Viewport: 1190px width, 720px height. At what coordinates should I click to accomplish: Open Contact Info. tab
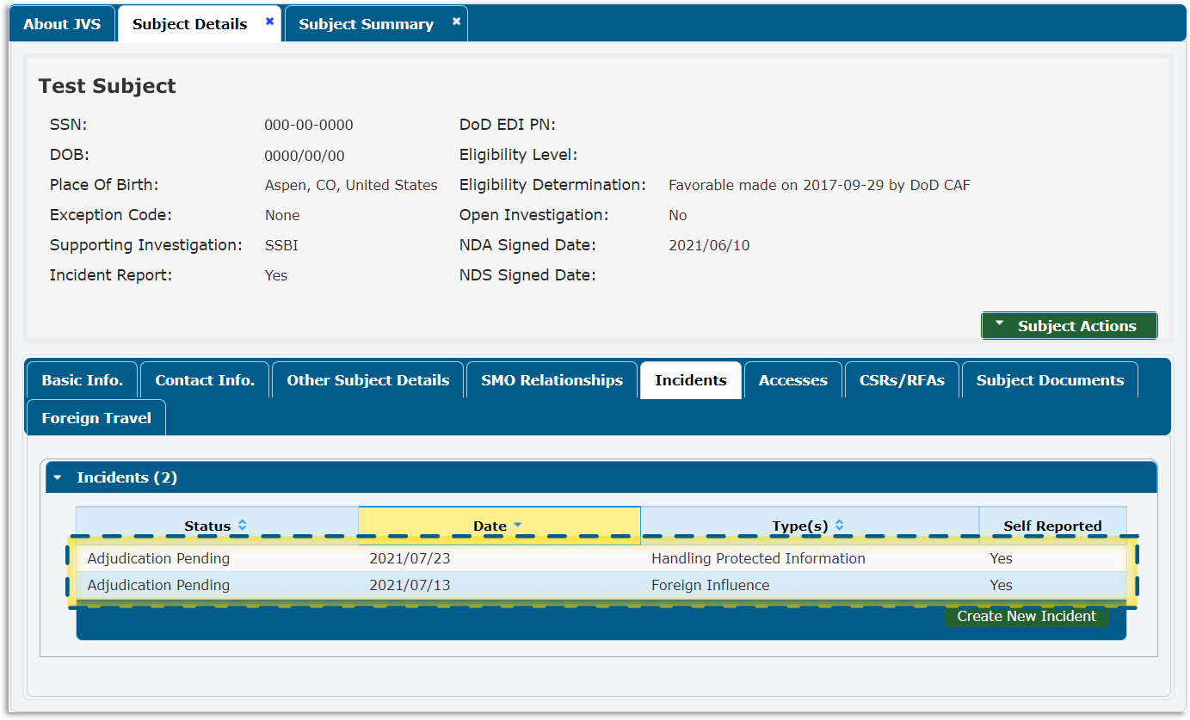pyautogui.click(x=205, y=380)
